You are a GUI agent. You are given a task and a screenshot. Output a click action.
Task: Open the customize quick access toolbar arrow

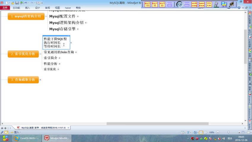click(42, 3)
